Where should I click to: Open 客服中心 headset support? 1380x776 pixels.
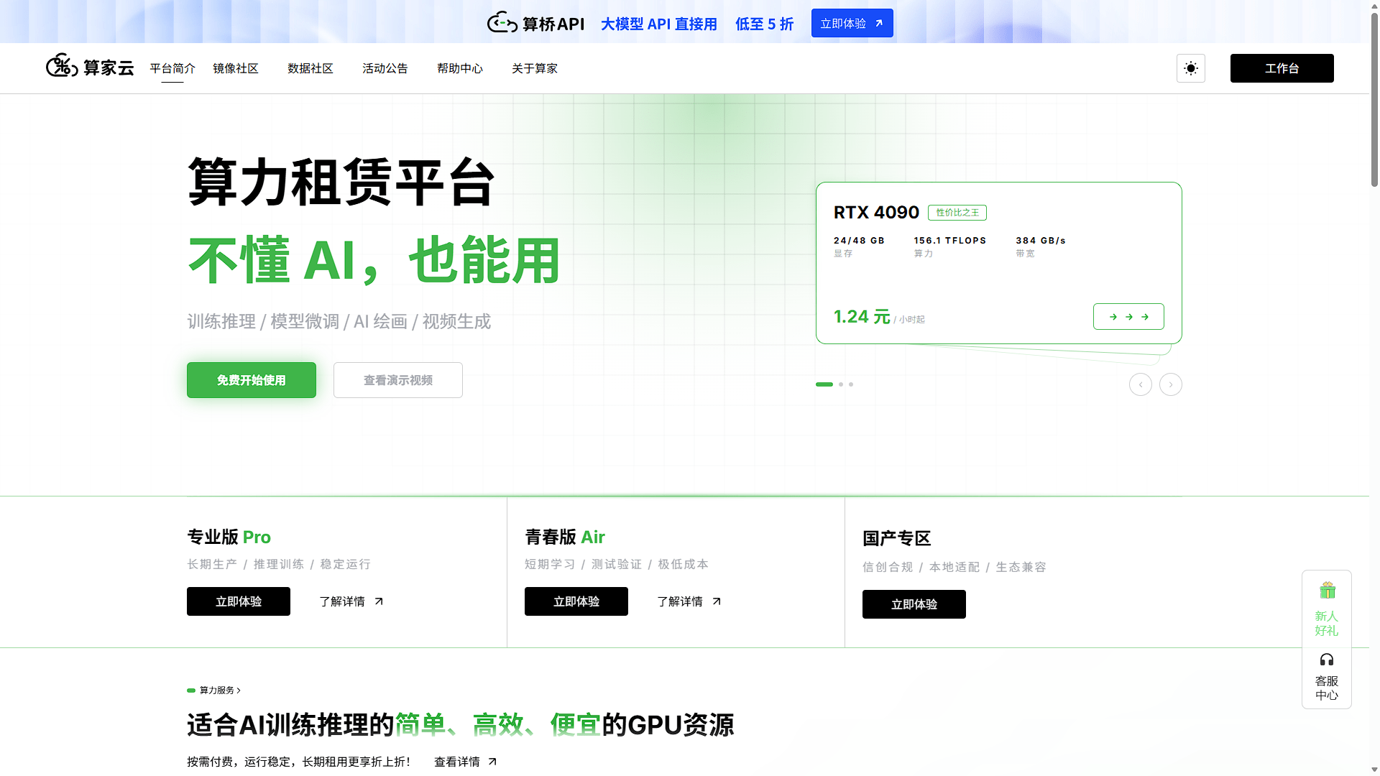1327,675
